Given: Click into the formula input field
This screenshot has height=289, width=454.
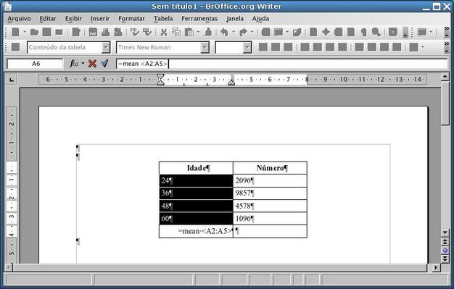Looking at the screenshot, I should click(x=281, y=63).
